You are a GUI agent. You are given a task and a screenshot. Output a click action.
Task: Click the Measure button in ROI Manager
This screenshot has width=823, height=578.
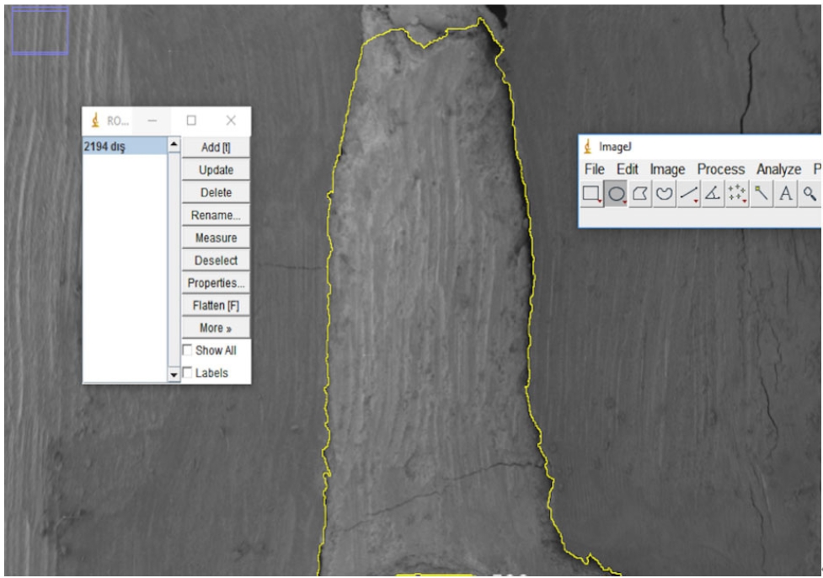coord(216,238)
